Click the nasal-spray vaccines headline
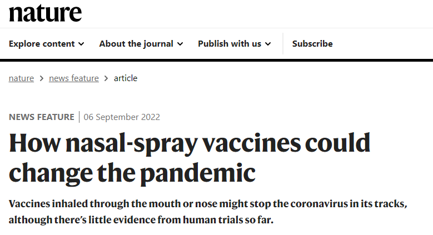 190,158
